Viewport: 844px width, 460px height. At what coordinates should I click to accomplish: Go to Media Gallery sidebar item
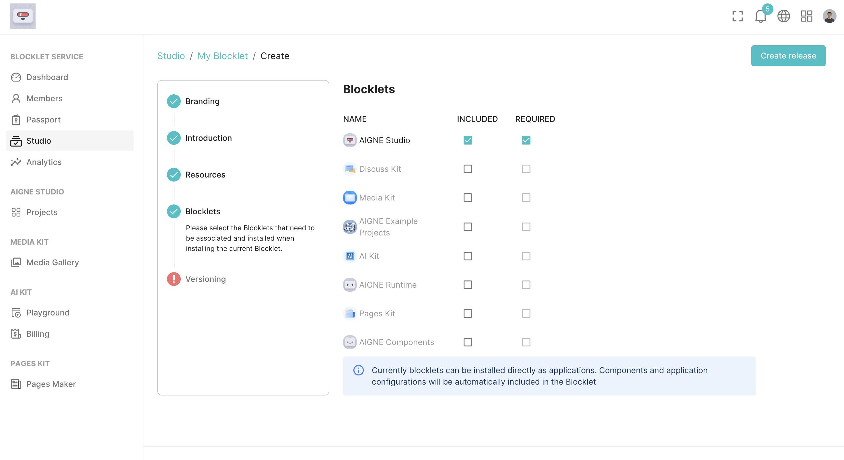[52, 262]
